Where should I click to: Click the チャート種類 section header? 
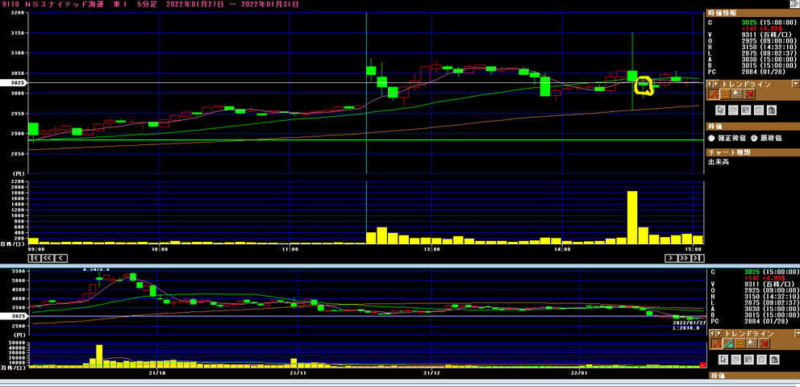coord(752,152)
